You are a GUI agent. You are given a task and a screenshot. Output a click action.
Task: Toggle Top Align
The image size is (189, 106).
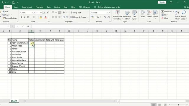[x=53, y=12]
